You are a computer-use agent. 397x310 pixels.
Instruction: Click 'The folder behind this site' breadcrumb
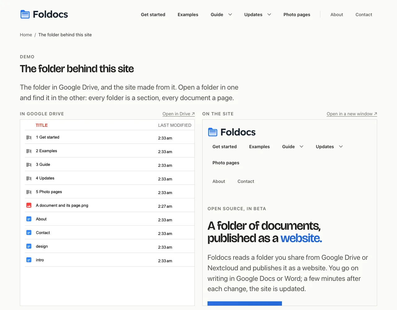pos(65,35)
